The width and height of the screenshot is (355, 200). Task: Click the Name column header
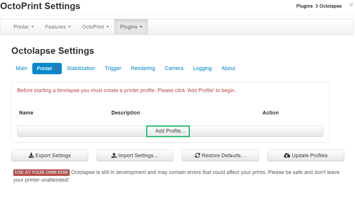click(26, 113)
